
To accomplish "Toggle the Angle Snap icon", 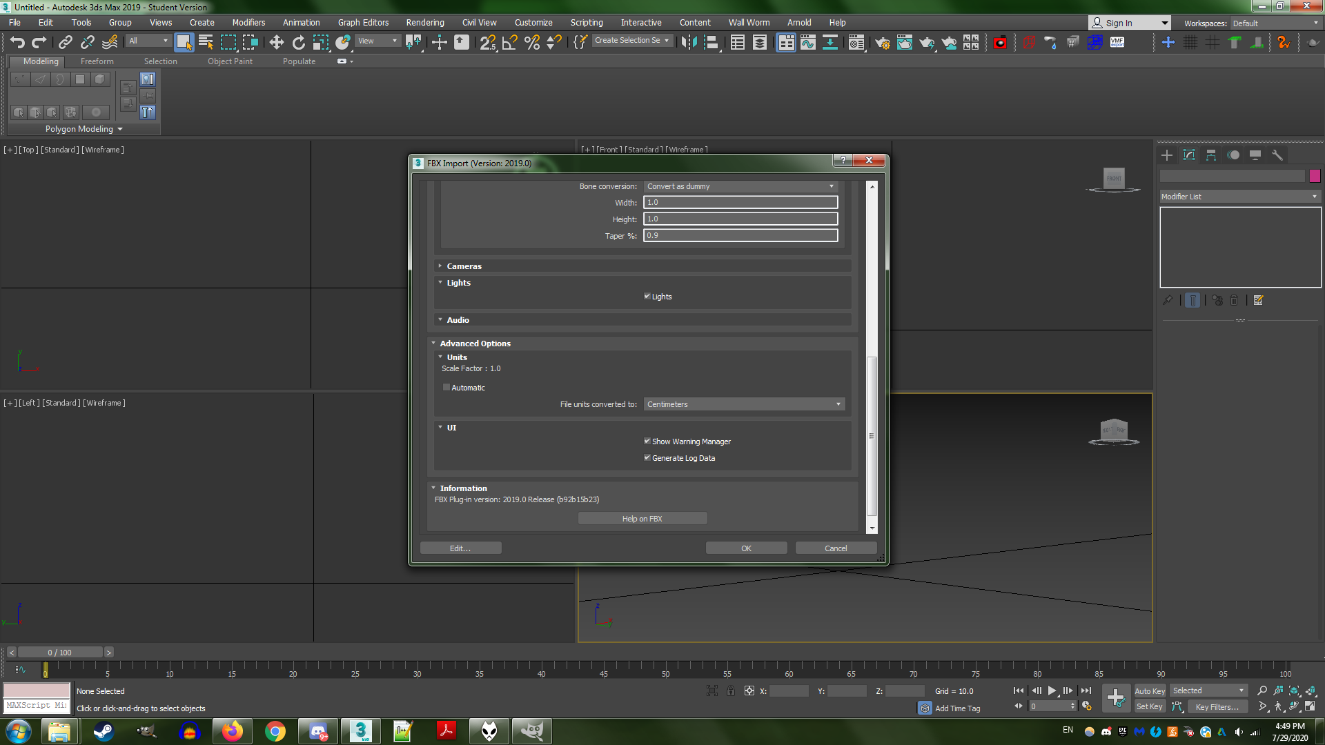I will (510, 42).
